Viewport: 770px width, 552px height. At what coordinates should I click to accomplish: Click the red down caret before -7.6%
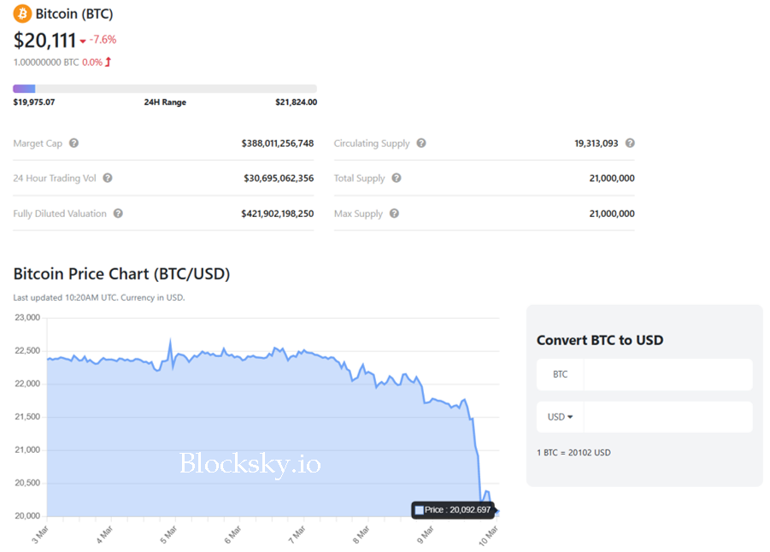point(83,41)
